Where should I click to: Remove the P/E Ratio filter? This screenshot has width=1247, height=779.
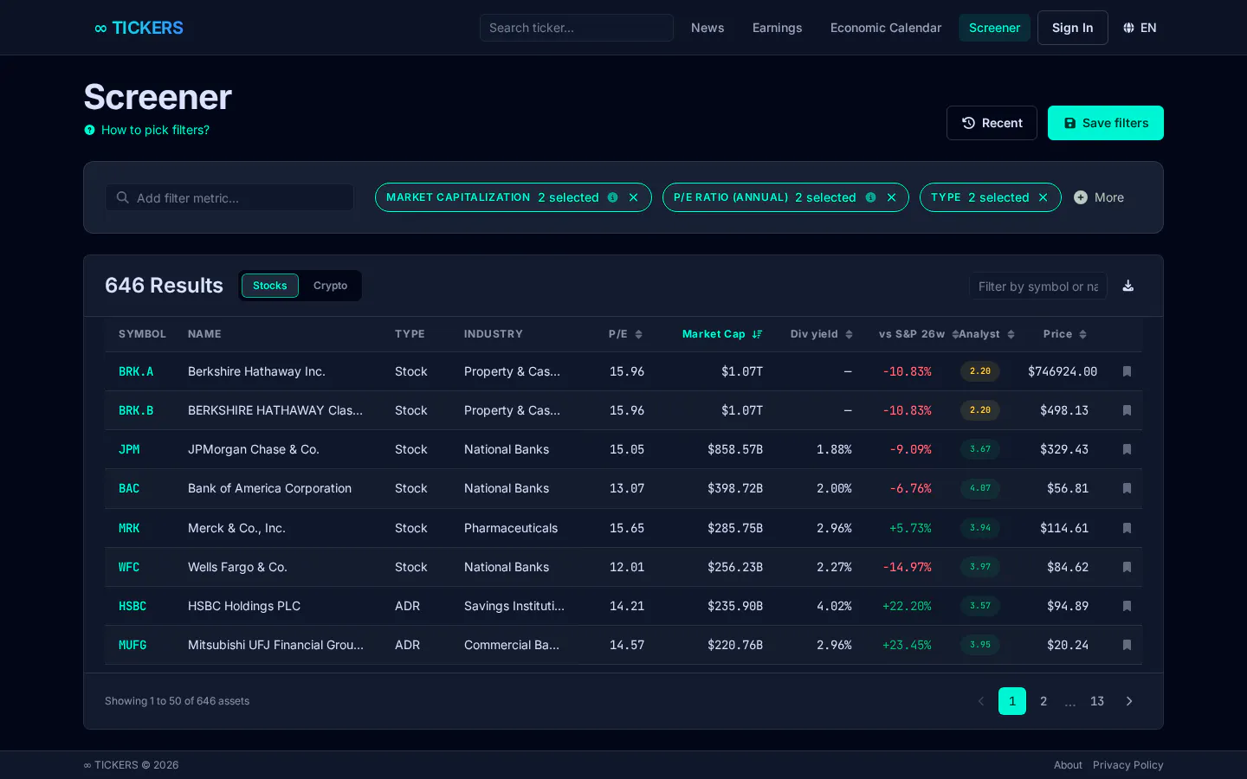coord(891,197)
